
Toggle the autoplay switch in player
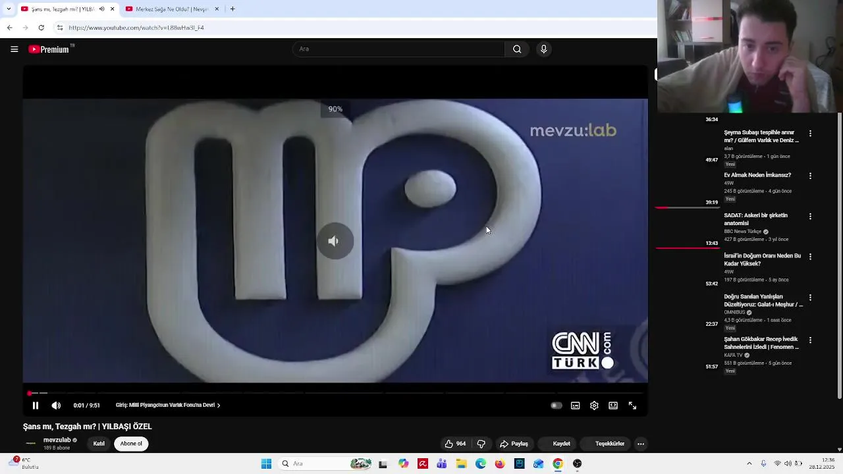coord(557,406)
